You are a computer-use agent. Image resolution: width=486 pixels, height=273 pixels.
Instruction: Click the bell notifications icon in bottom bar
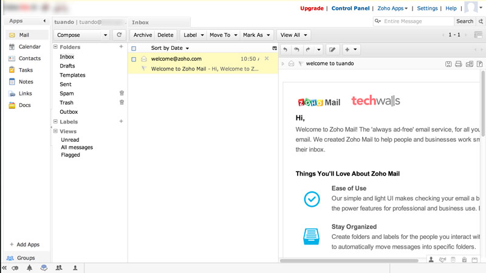29,268
